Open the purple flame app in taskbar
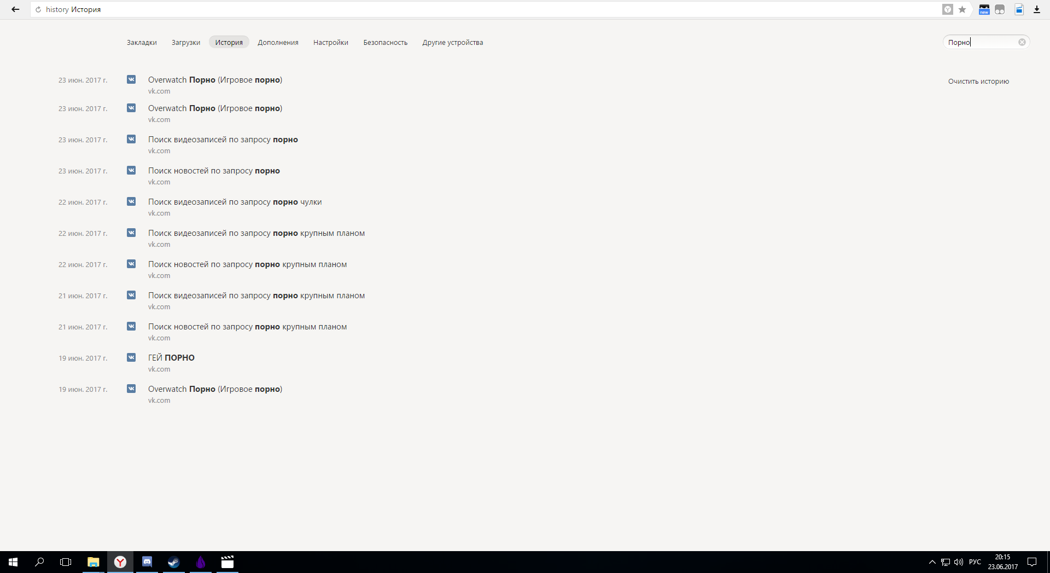This screenshot has width=1050, height=573. click(201, 562)
